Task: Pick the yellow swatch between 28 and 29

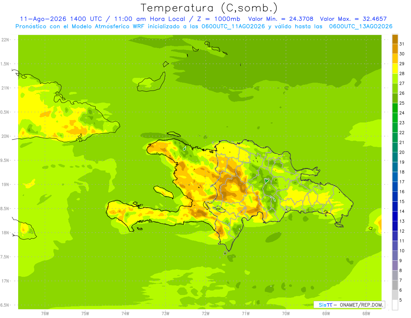Action: 395,69
